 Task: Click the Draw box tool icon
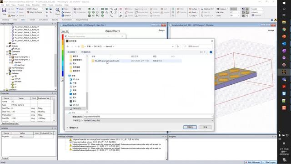89,9
